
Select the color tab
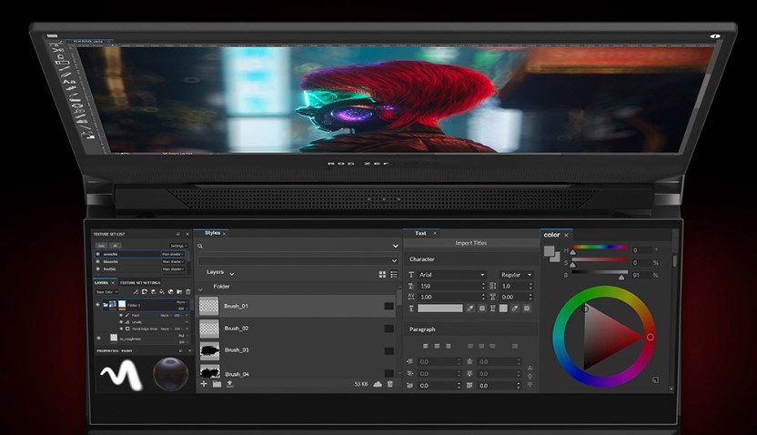pyautogui.click(x=551, y=235)
